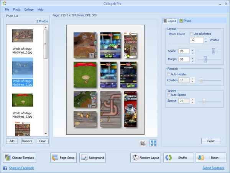Screen dimensions: 230x173
Task: Open the Background settings
Action: [92, 158]
